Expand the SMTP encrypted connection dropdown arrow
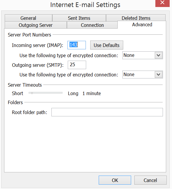 point(159,75)
